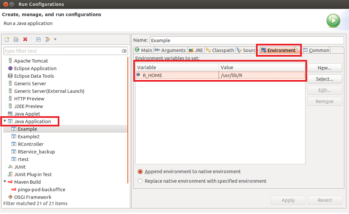Click the green Run icon in header
The height and width of the screenshot is (214, 349).
tap(333, 21)
